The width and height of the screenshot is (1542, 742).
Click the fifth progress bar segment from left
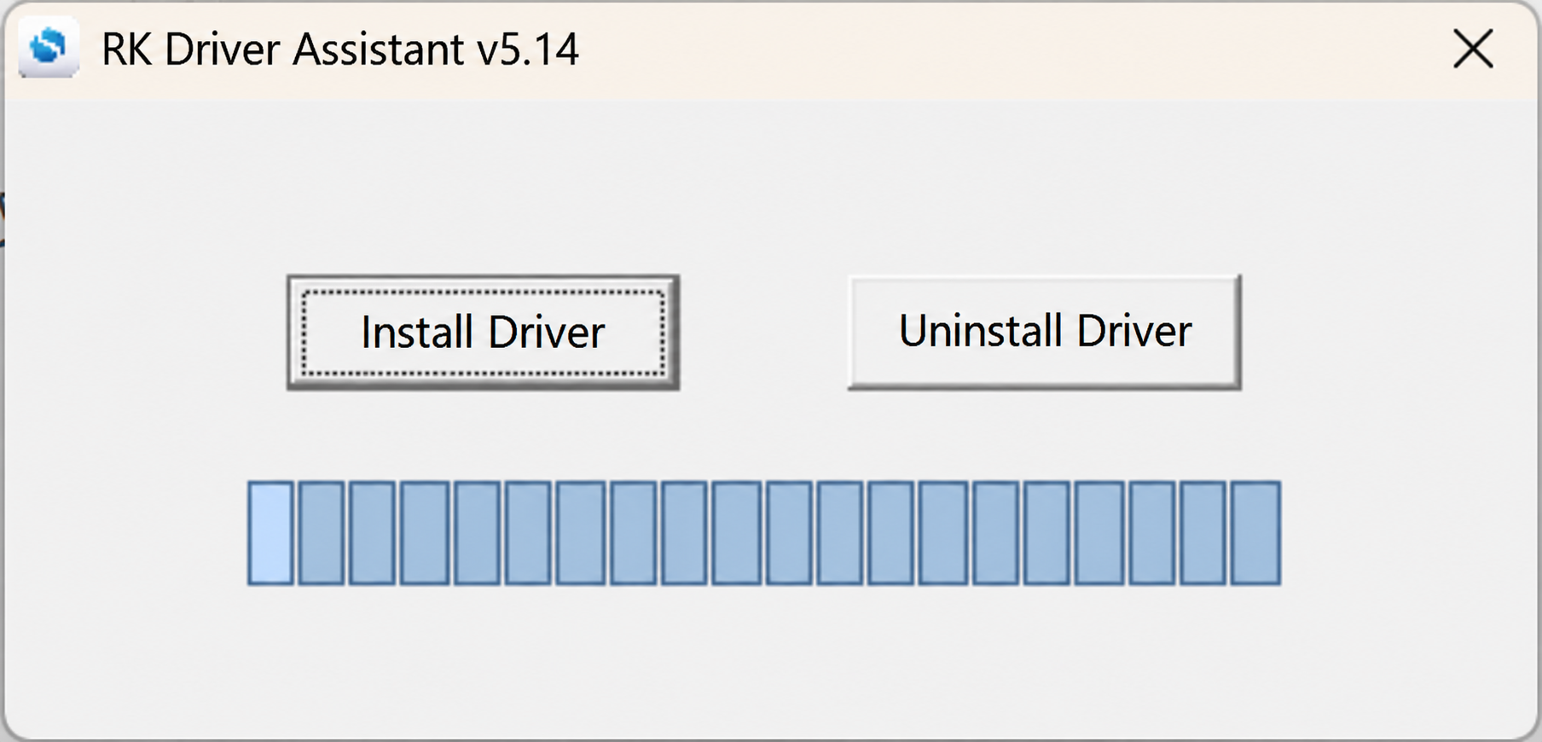[477, 533]
